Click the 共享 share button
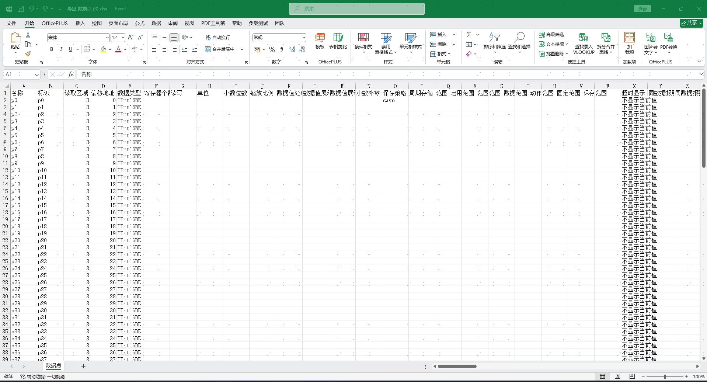Image resolution: width=707 pixels, height=382 pixels. (x=691, y=23)
